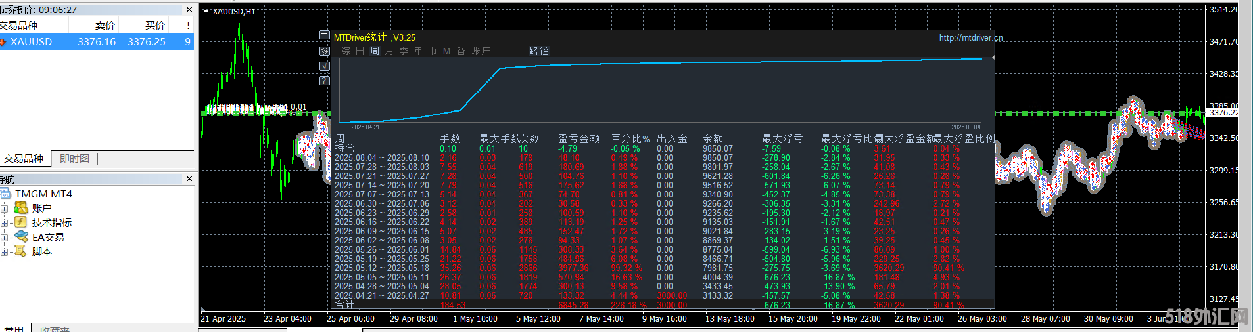Open the question mark help icon
This screenshot has width=1253, height=332.
click(324, 81)
